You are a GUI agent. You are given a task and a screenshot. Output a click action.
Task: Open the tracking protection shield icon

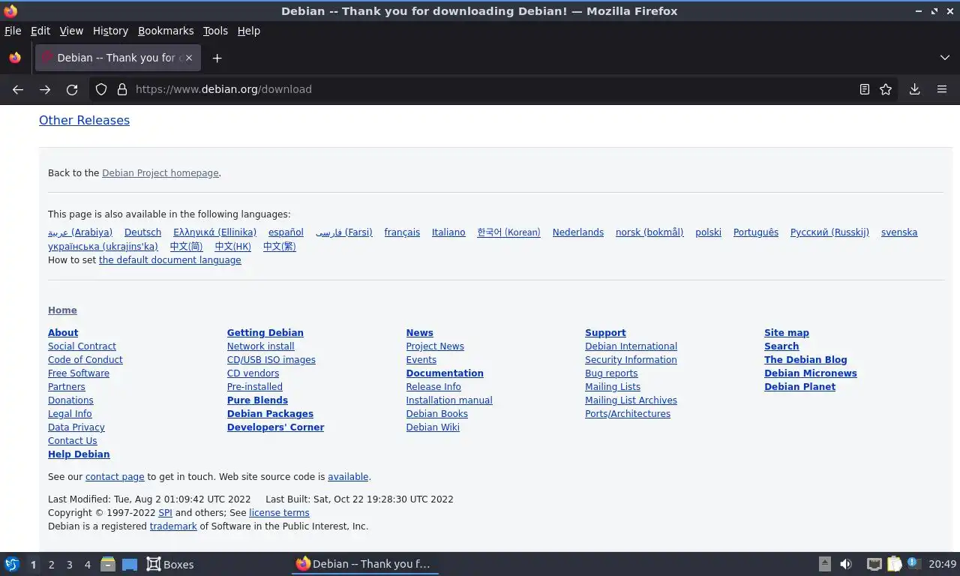tap(101, 89)
